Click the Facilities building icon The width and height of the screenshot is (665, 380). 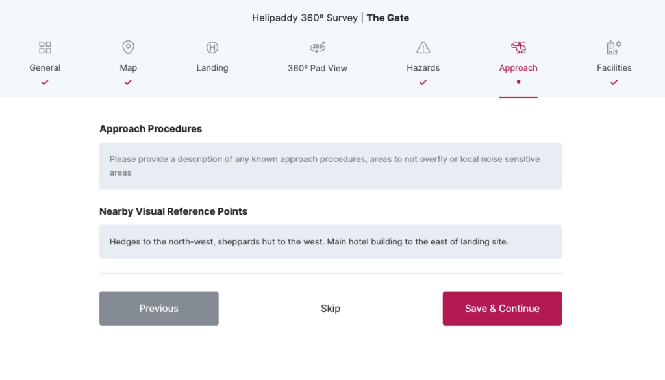tap(614, 47)
